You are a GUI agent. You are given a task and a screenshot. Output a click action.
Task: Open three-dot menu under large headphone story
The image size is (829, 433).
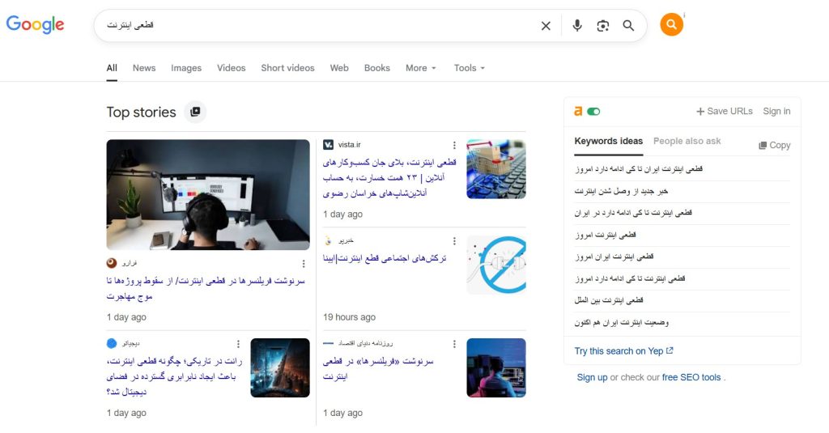tap(304, 263)
